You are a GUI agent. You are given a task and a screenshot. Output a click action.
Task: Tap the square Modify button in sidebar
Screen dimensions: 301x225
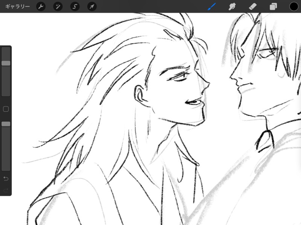tap(6, 109)
